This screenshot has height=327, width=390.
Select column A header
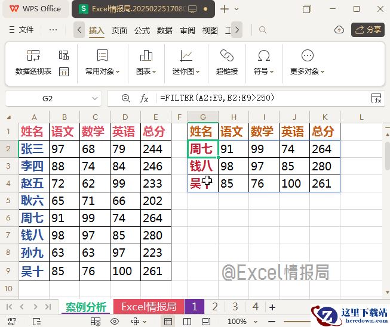[x=34, y=117]
